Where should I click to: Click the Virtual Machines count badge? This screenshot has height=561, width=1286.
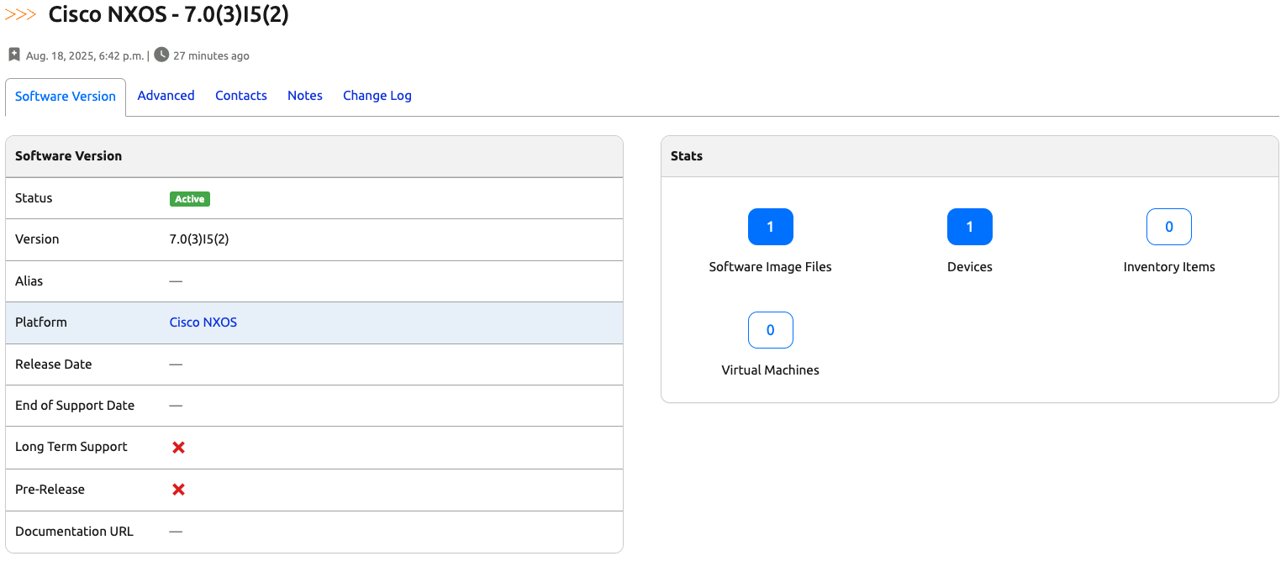(770, 330)
